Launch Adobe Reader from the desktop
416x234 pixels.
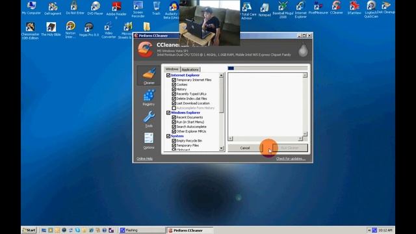point(116,10)
